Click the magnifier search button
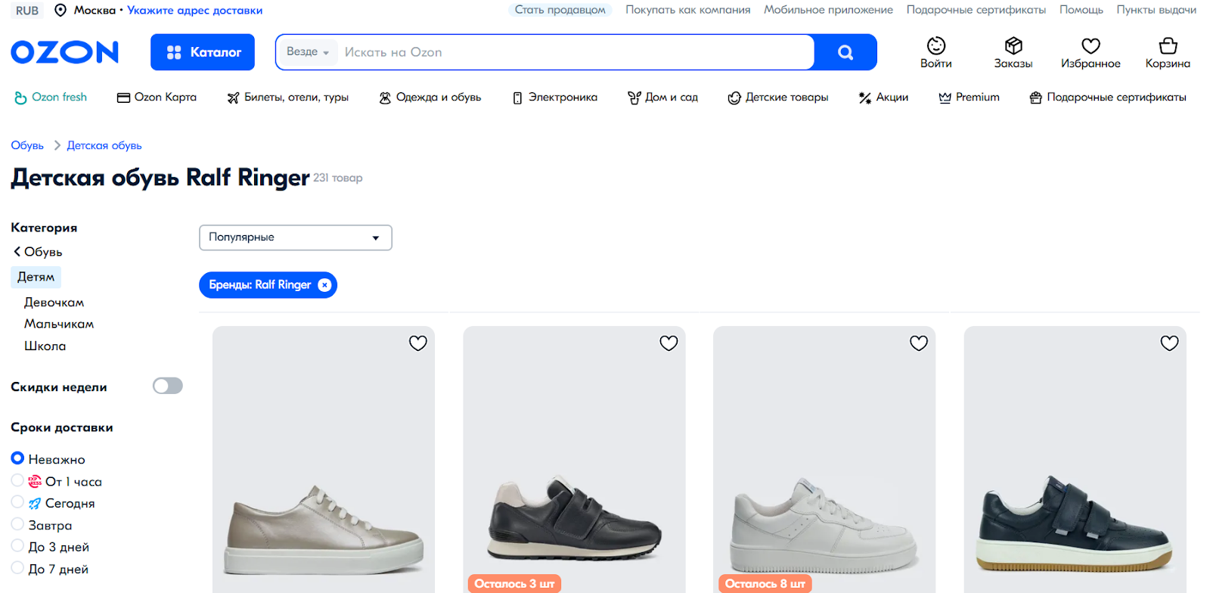Screen dimensions: 1210x593 tap(845, 52)
